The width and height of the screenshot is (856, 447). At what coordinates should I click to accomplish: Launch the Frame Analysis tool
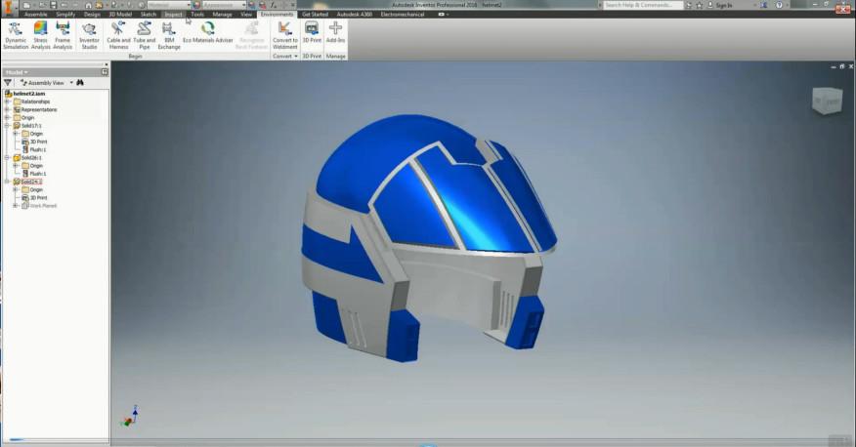click(63, 35)
